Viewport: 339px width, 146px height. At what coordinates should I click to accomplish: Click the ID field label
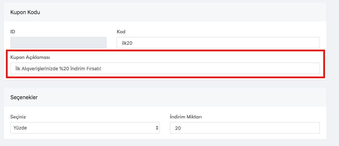pyautogui.click(x=13, y=32)
